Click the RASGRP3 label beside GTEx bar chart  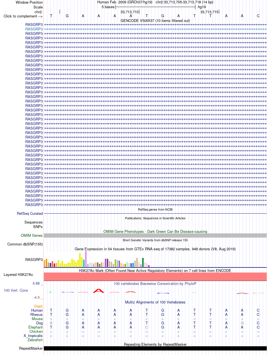coord(34,260)
